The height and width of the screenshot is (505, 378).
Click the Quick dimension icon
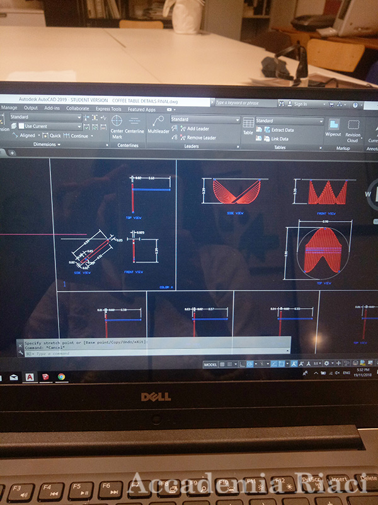(x=45, y=136)
